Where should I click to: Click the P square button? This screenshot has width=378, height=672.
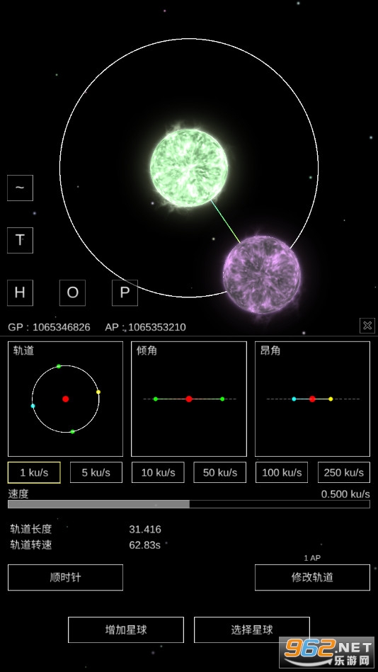125,292
